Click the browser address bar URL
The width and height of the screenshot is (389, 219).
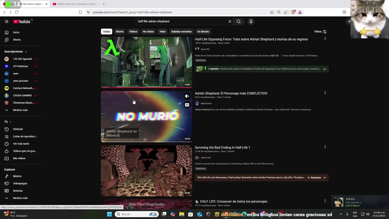pos(132,12)
